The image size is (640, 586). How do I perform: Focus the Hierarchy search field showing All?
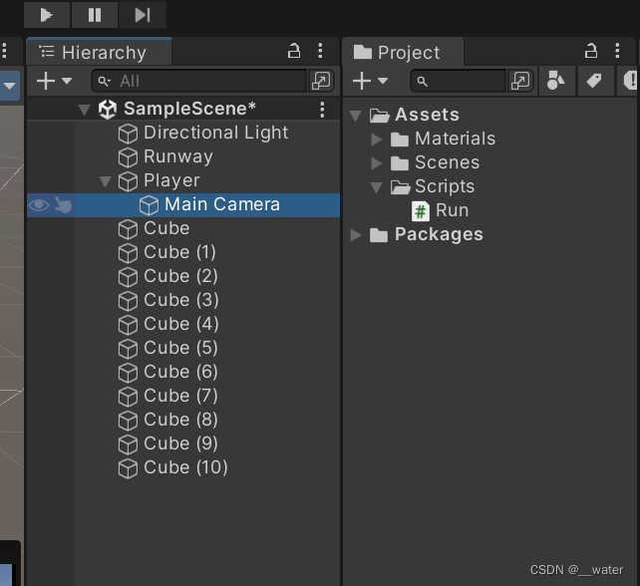pos(198,81)
